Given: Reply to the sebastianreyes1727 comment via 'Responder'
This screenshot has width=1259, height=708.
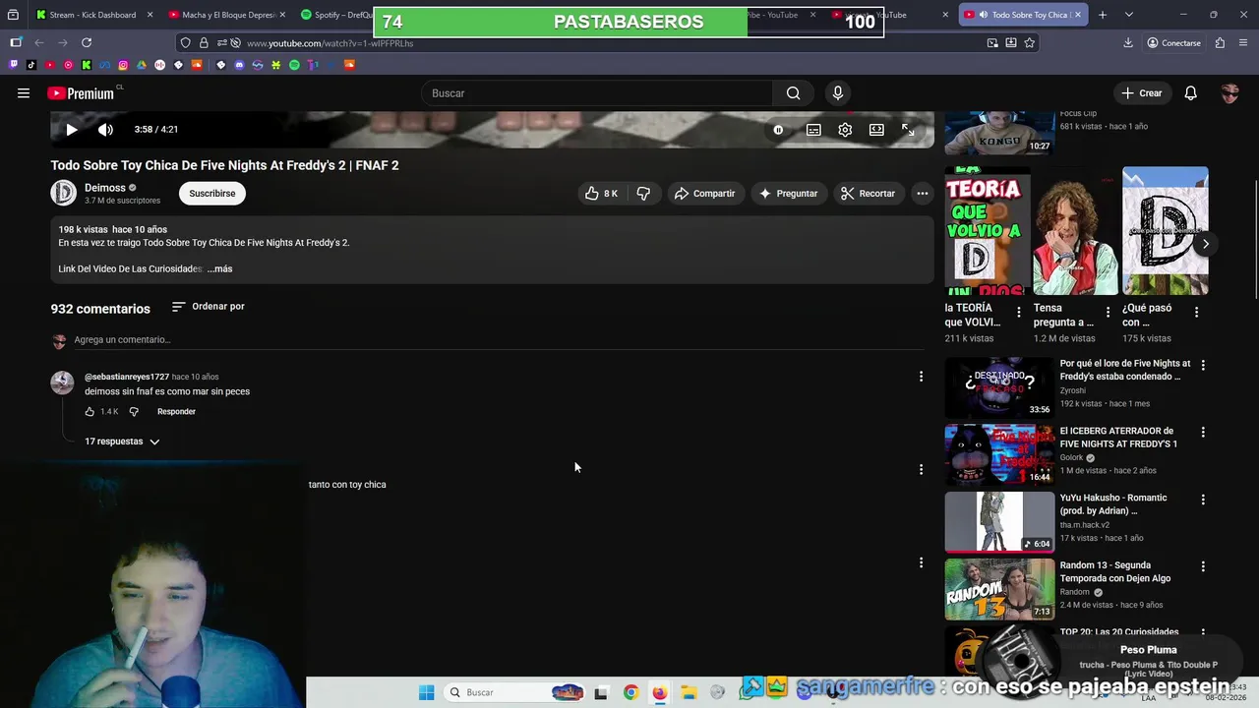Looking at the screenshot, I should [x=176, y=412].
